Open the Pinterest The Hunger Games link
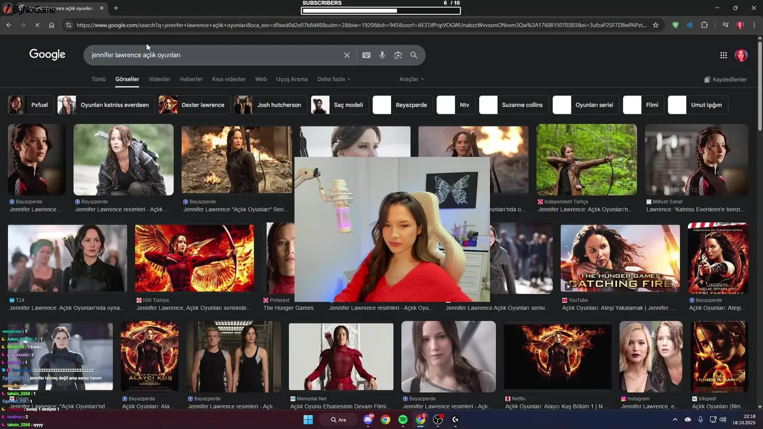 point(289,308)
